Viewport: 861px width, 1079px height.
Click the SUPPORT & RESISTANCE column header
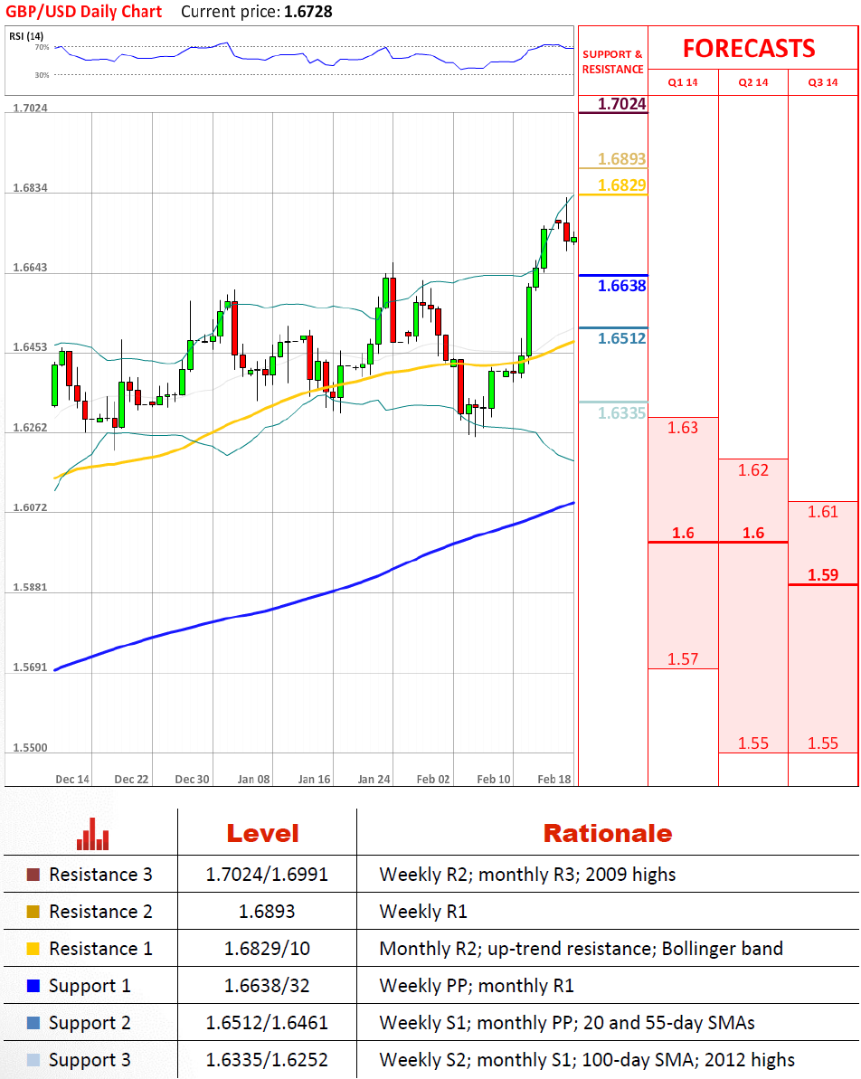point(612,62)
